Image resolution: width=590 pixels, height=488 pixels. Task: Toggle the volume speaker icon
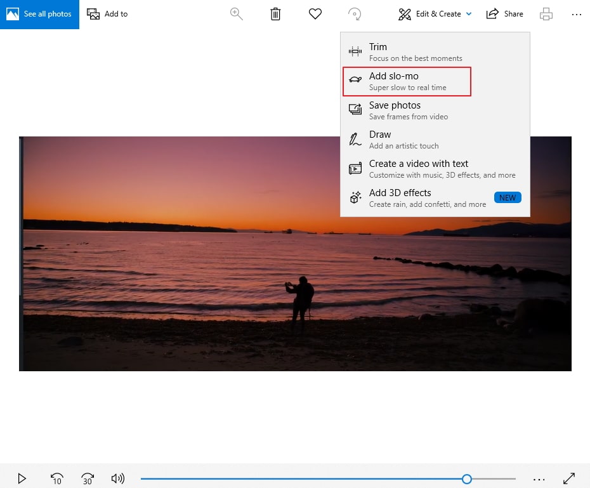pyautogui.click(x=118, y=478)
